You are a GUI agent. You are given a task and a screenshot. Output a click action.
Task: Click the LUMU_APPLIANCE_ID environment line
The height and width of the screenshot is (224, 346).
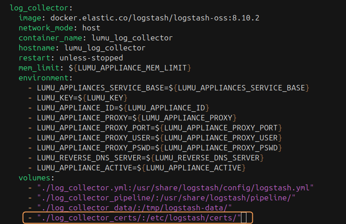pyautogui.click(x=123, y=108)
